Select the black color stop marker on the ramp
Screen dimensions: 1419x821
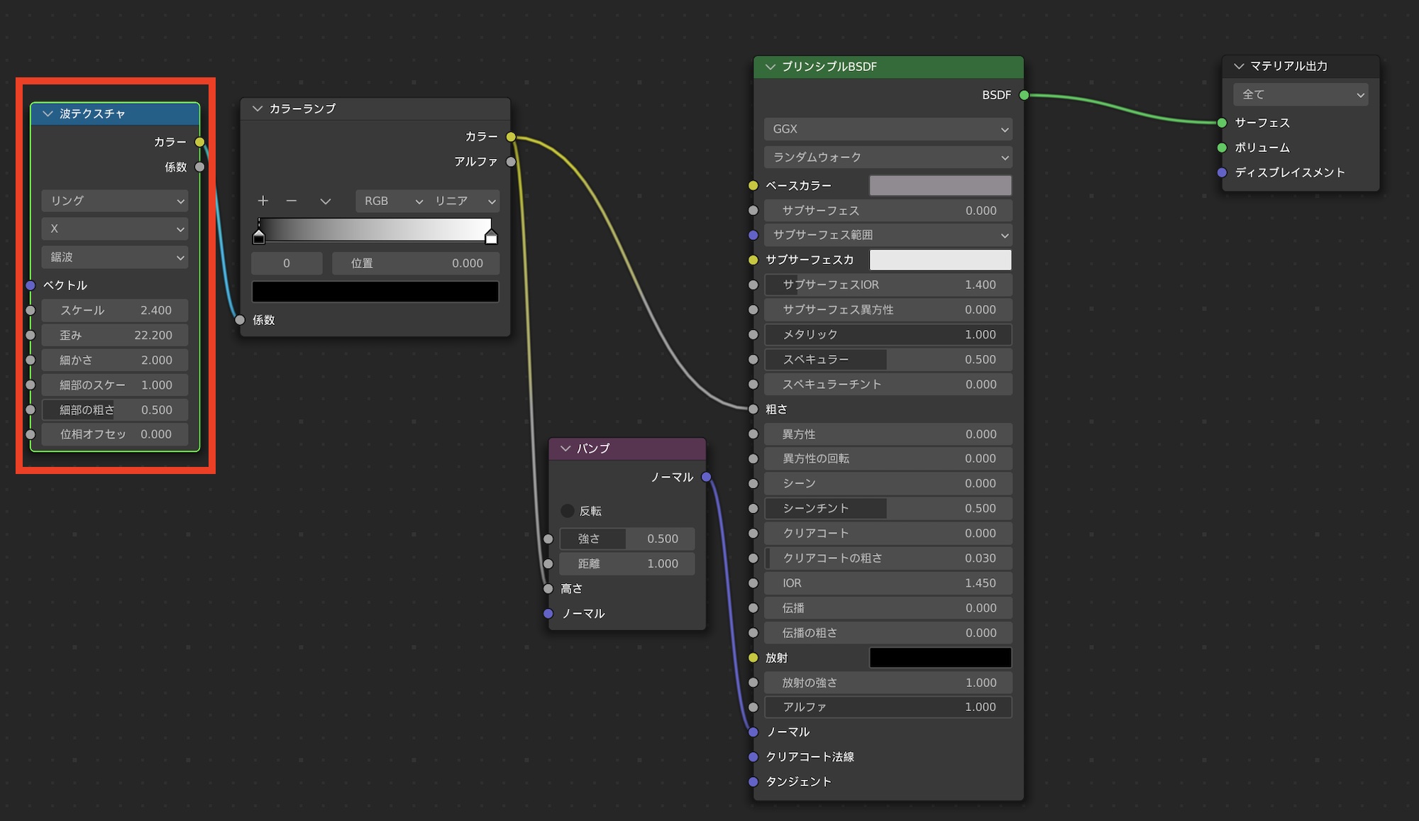click(259, 237)
